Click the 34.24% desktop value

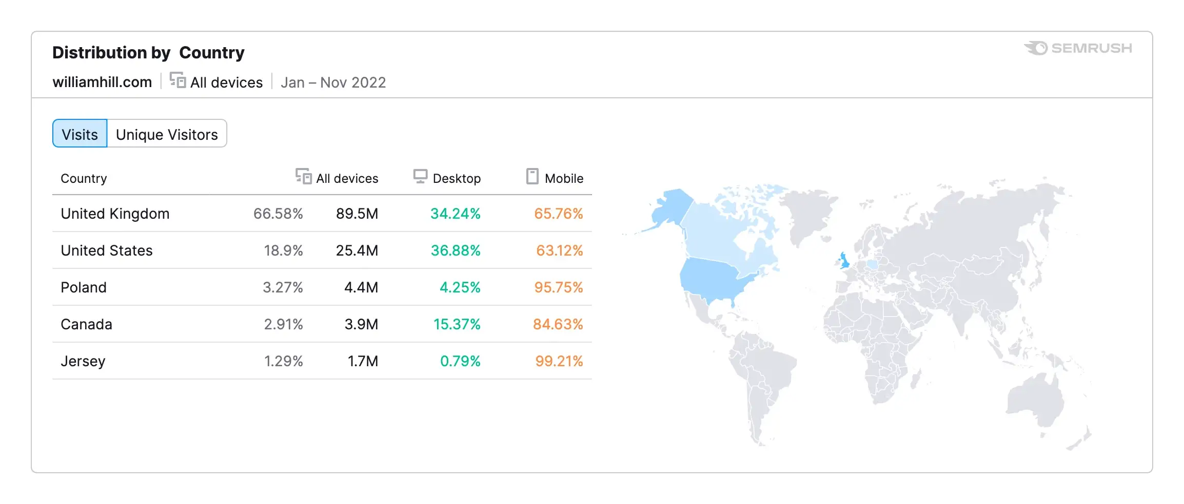(x=456, y=214)
